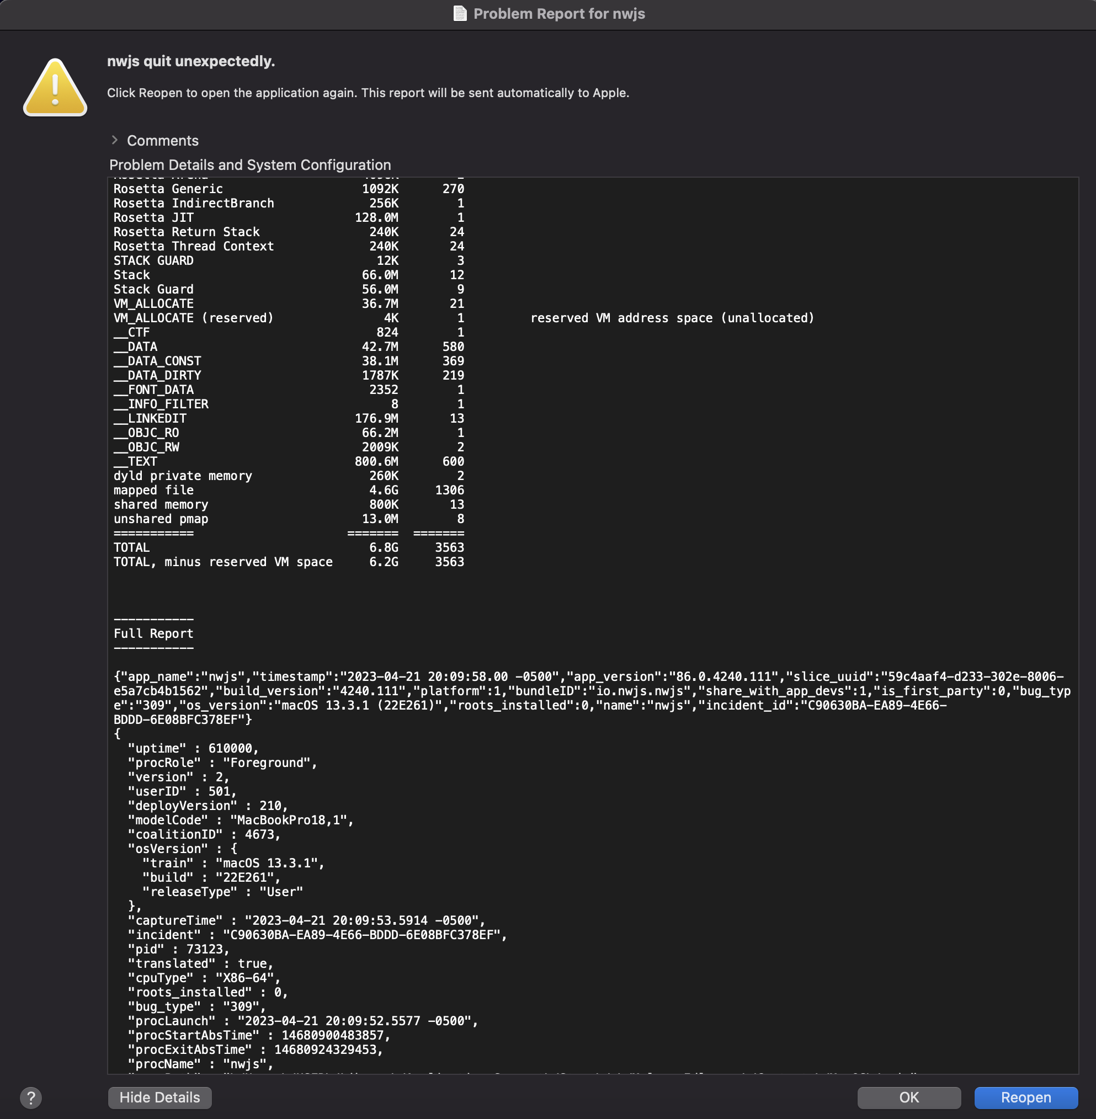Click the '__OBJC_RO' row
Viewport: 1096px width, 1119px height.
tap(289, 433)
